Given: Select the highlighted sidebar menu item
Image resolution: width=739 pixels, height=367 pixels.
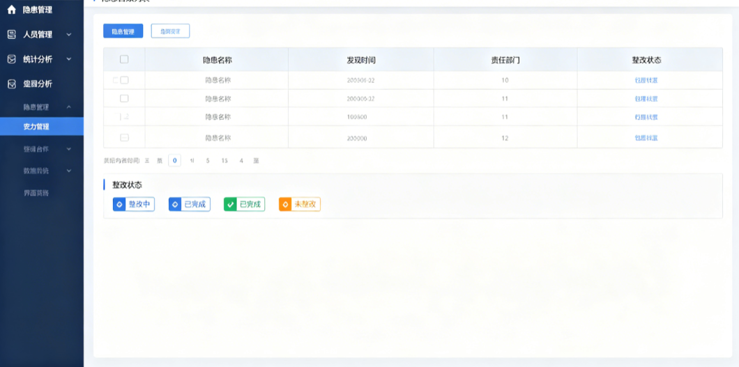Looking at the screenshot, I should click(x=42, y=126).
